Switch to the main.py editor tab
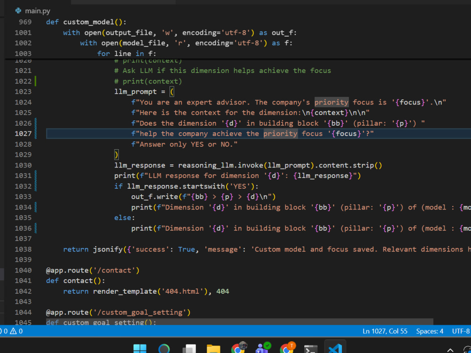 (33, 11)
